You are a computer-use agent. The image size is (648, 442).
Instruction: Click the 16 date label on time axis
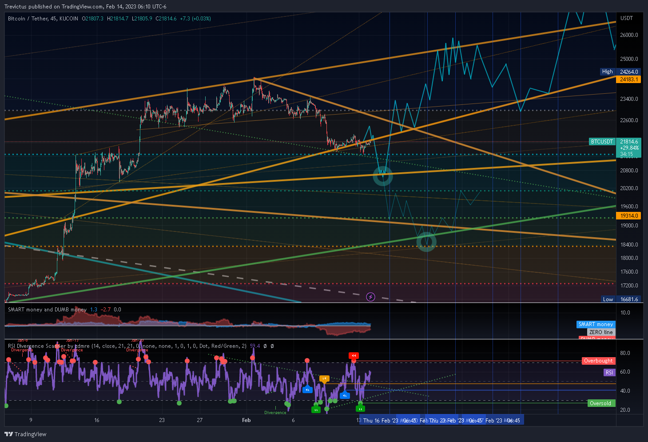pyautogui.click(x=97, y=420)
